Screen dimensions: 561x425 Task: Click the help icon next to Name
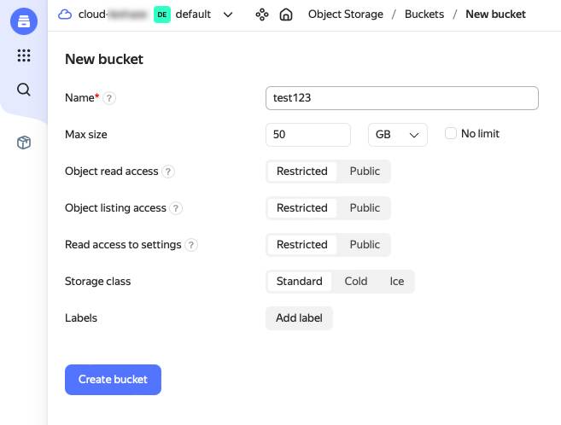pos(109,98)
